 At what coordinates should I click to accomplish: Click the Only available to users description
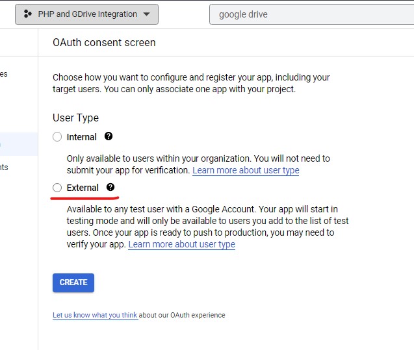pyautogui.click(x=198, y=164)
